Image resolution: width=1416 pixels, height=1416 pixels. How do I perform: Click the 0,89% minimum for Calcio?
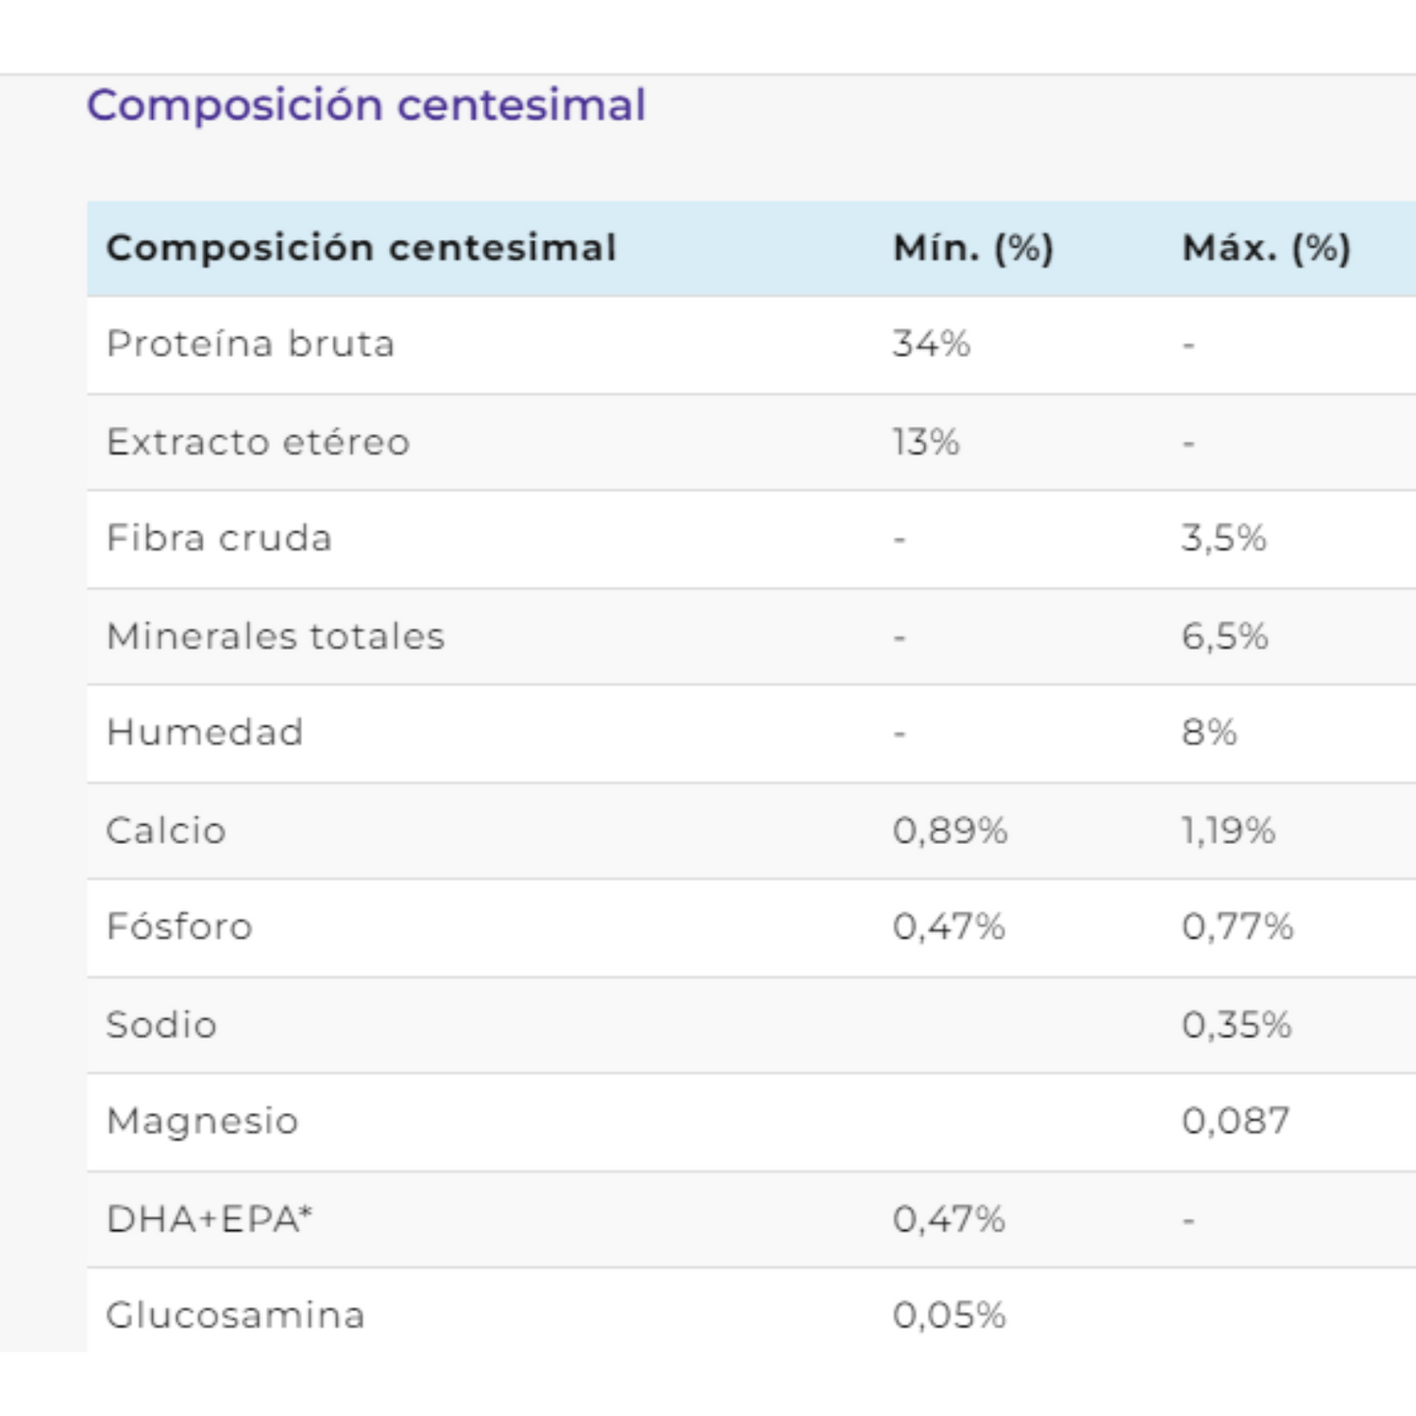[x=950, y=830]
